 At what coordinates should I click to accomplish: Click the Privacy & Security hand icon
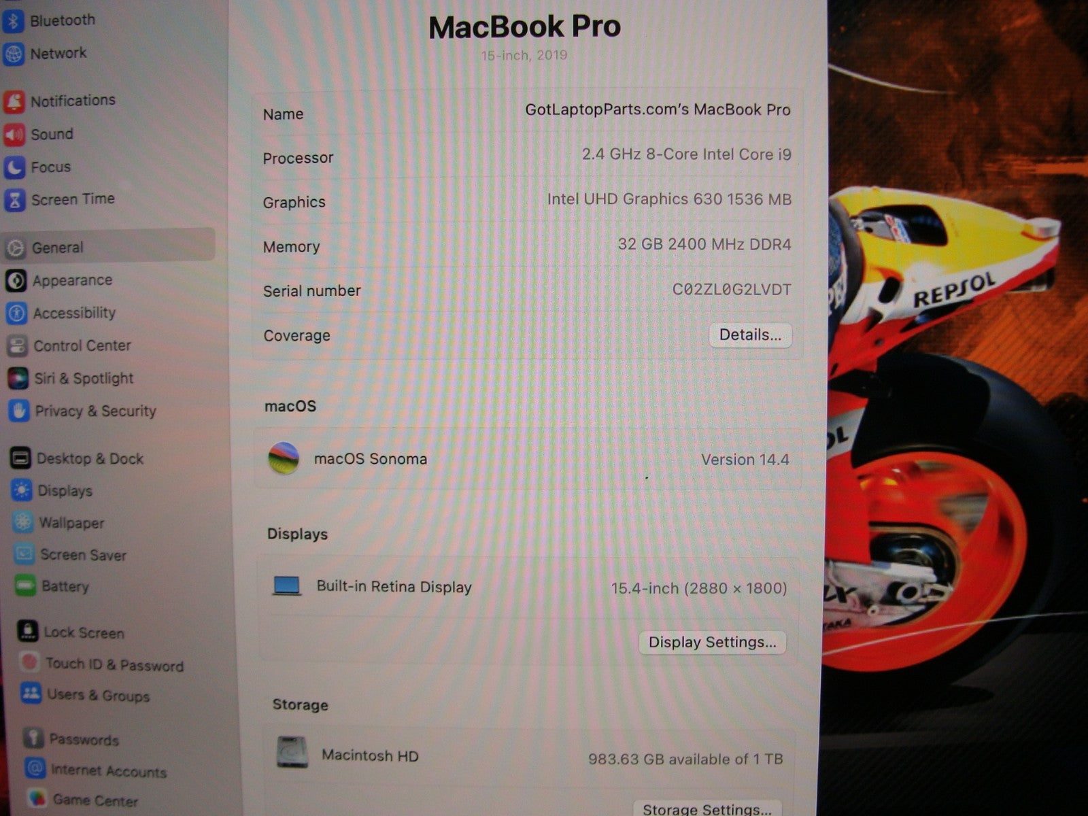18,411
